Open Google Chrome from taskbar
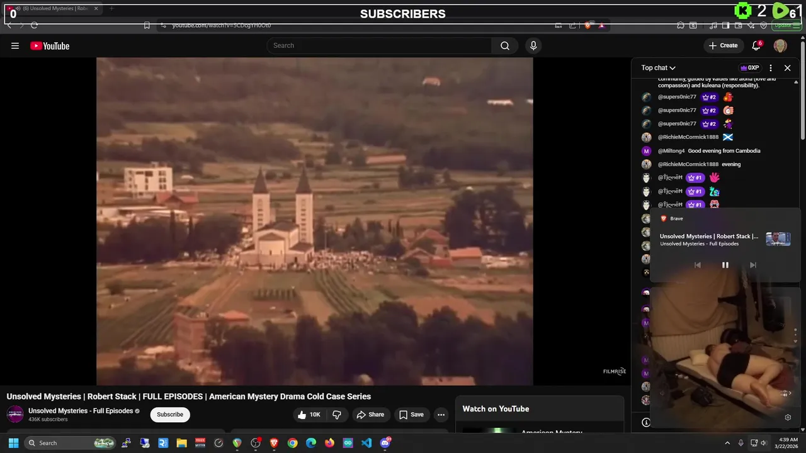The height and width of the screenshot is (453, 806). coord(292,443)
